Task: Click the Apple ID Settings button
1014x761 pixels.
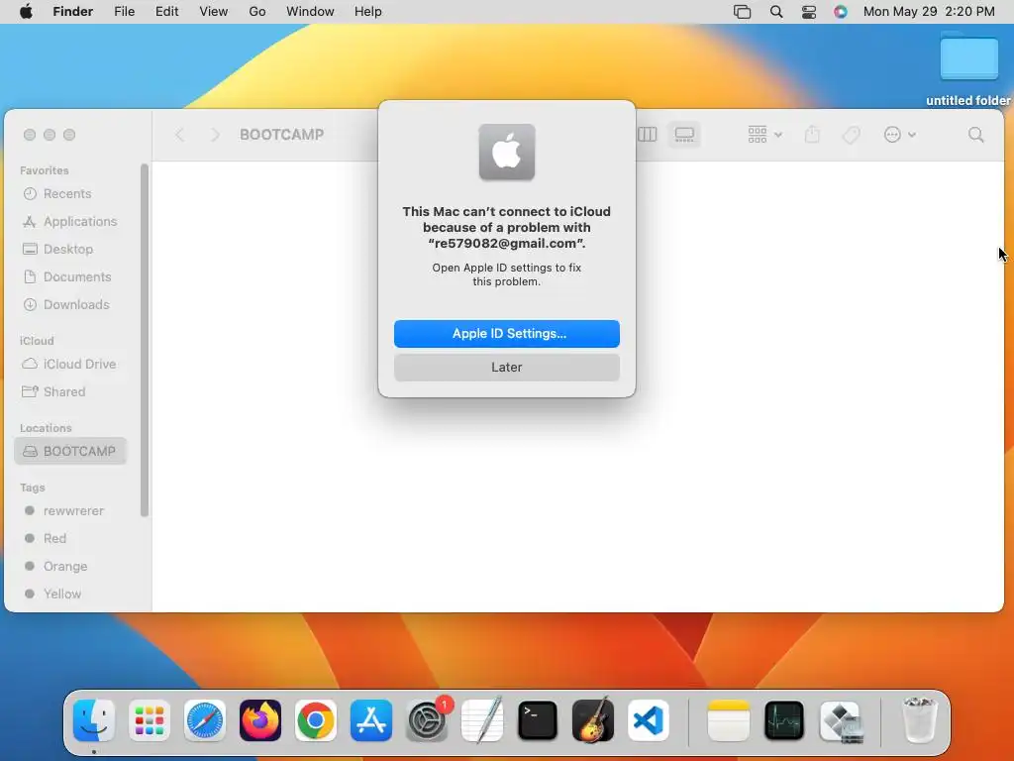Action: point(506,333)
